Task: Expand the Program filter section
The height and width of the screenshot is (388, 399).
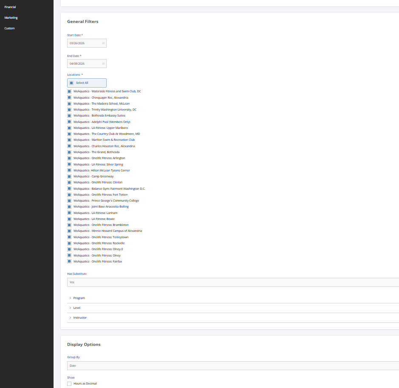Action: [79, 298]
